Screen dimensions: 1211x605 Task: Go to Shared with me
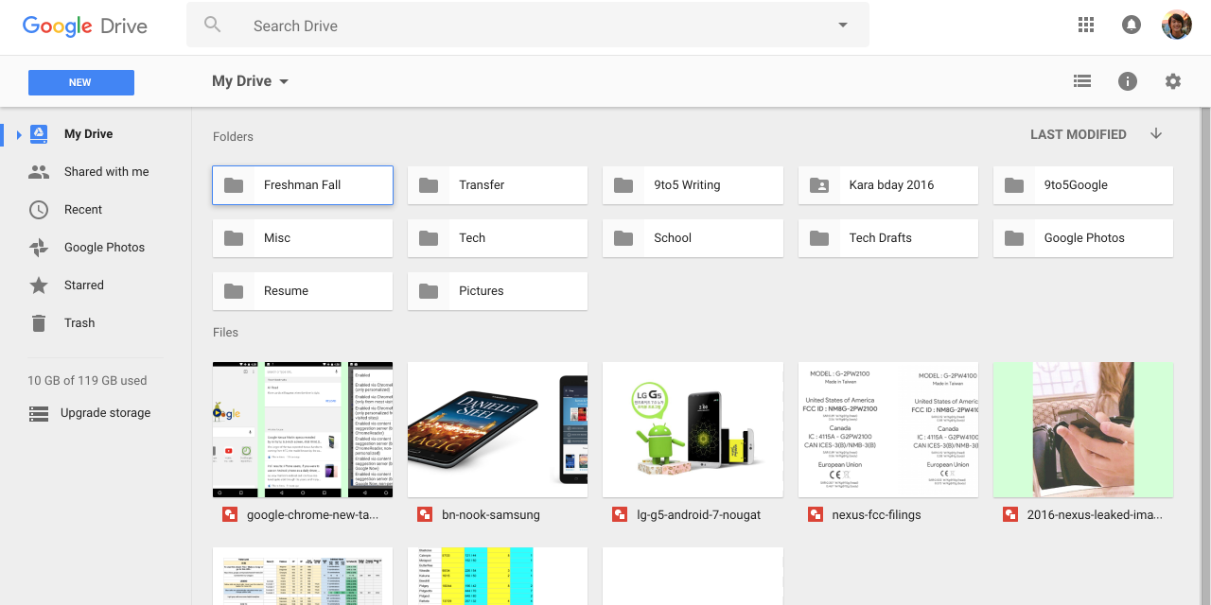tap(106, 172)
